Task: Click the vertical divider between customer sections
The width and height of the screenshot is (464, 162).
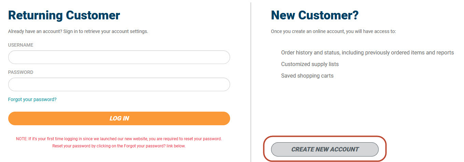Action: (251, 82)
